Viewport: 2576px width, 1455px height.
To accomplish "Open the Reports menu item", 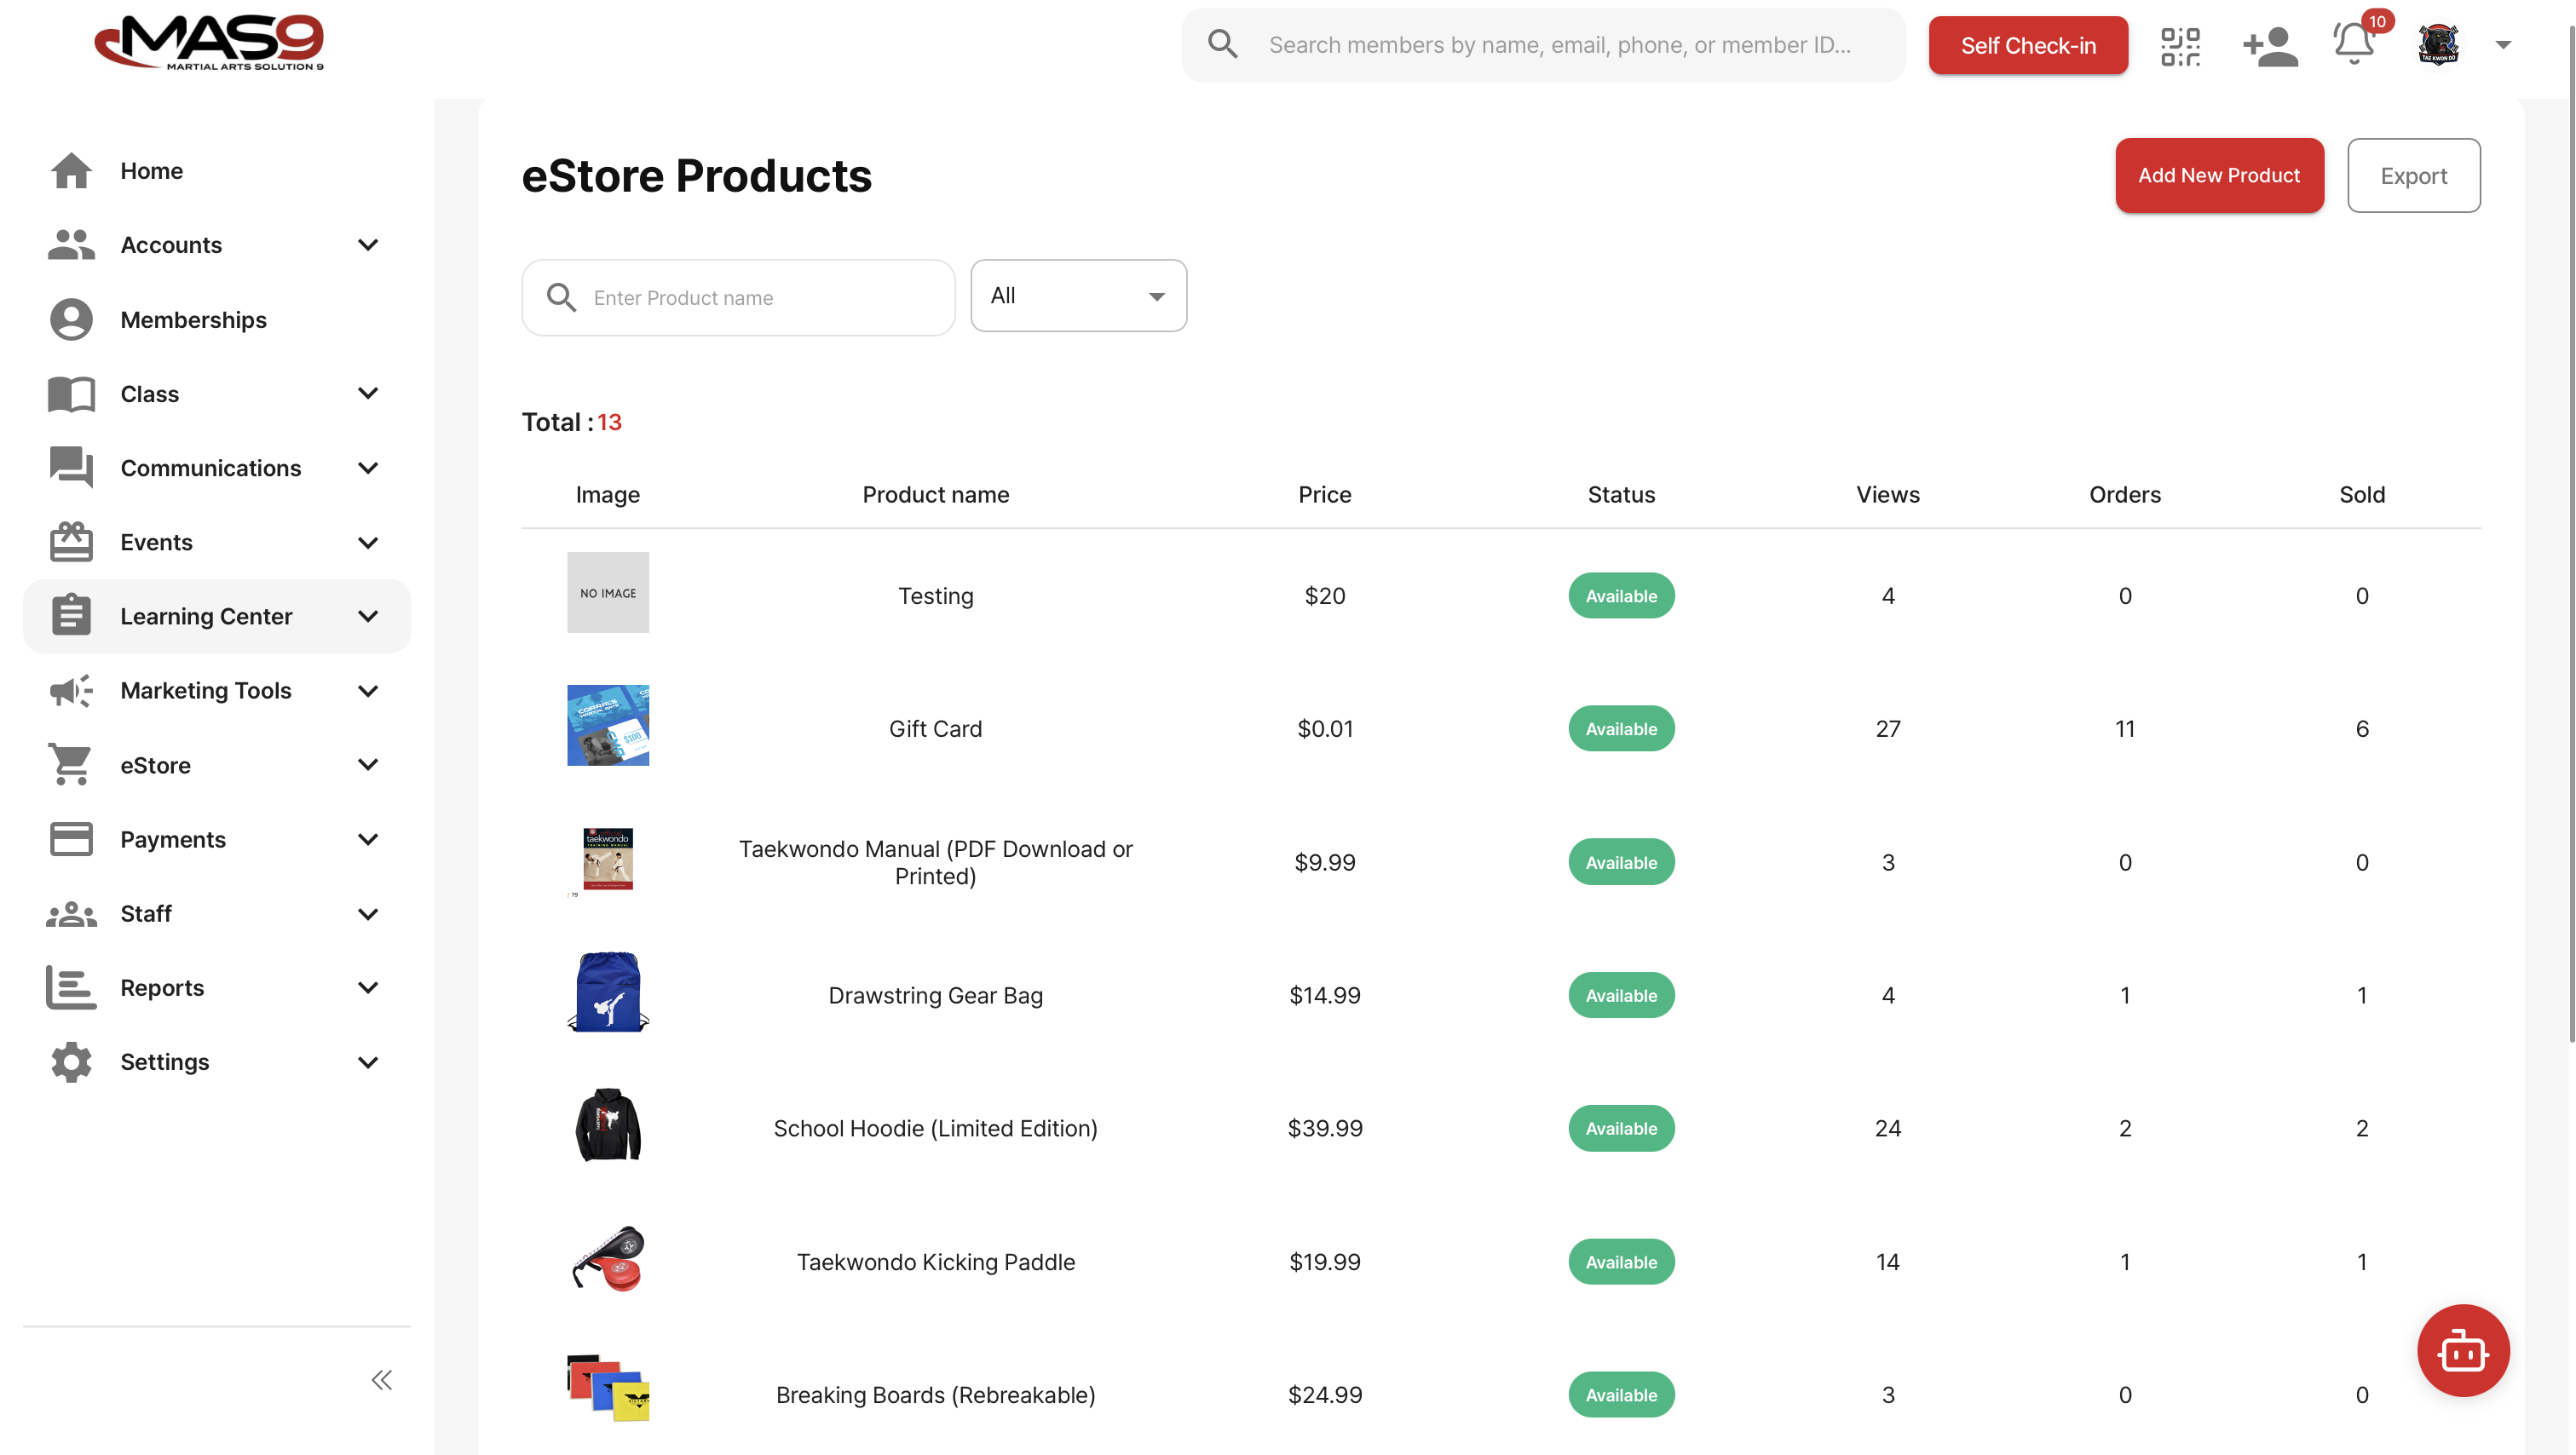I will coord(162,987).
